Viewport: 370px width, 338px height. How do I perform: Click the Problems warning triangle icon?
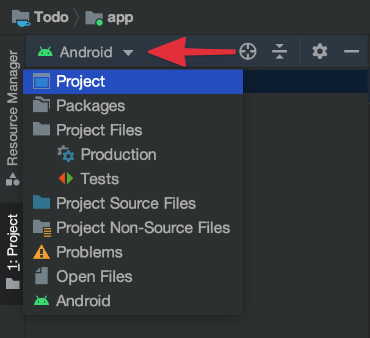42,252
